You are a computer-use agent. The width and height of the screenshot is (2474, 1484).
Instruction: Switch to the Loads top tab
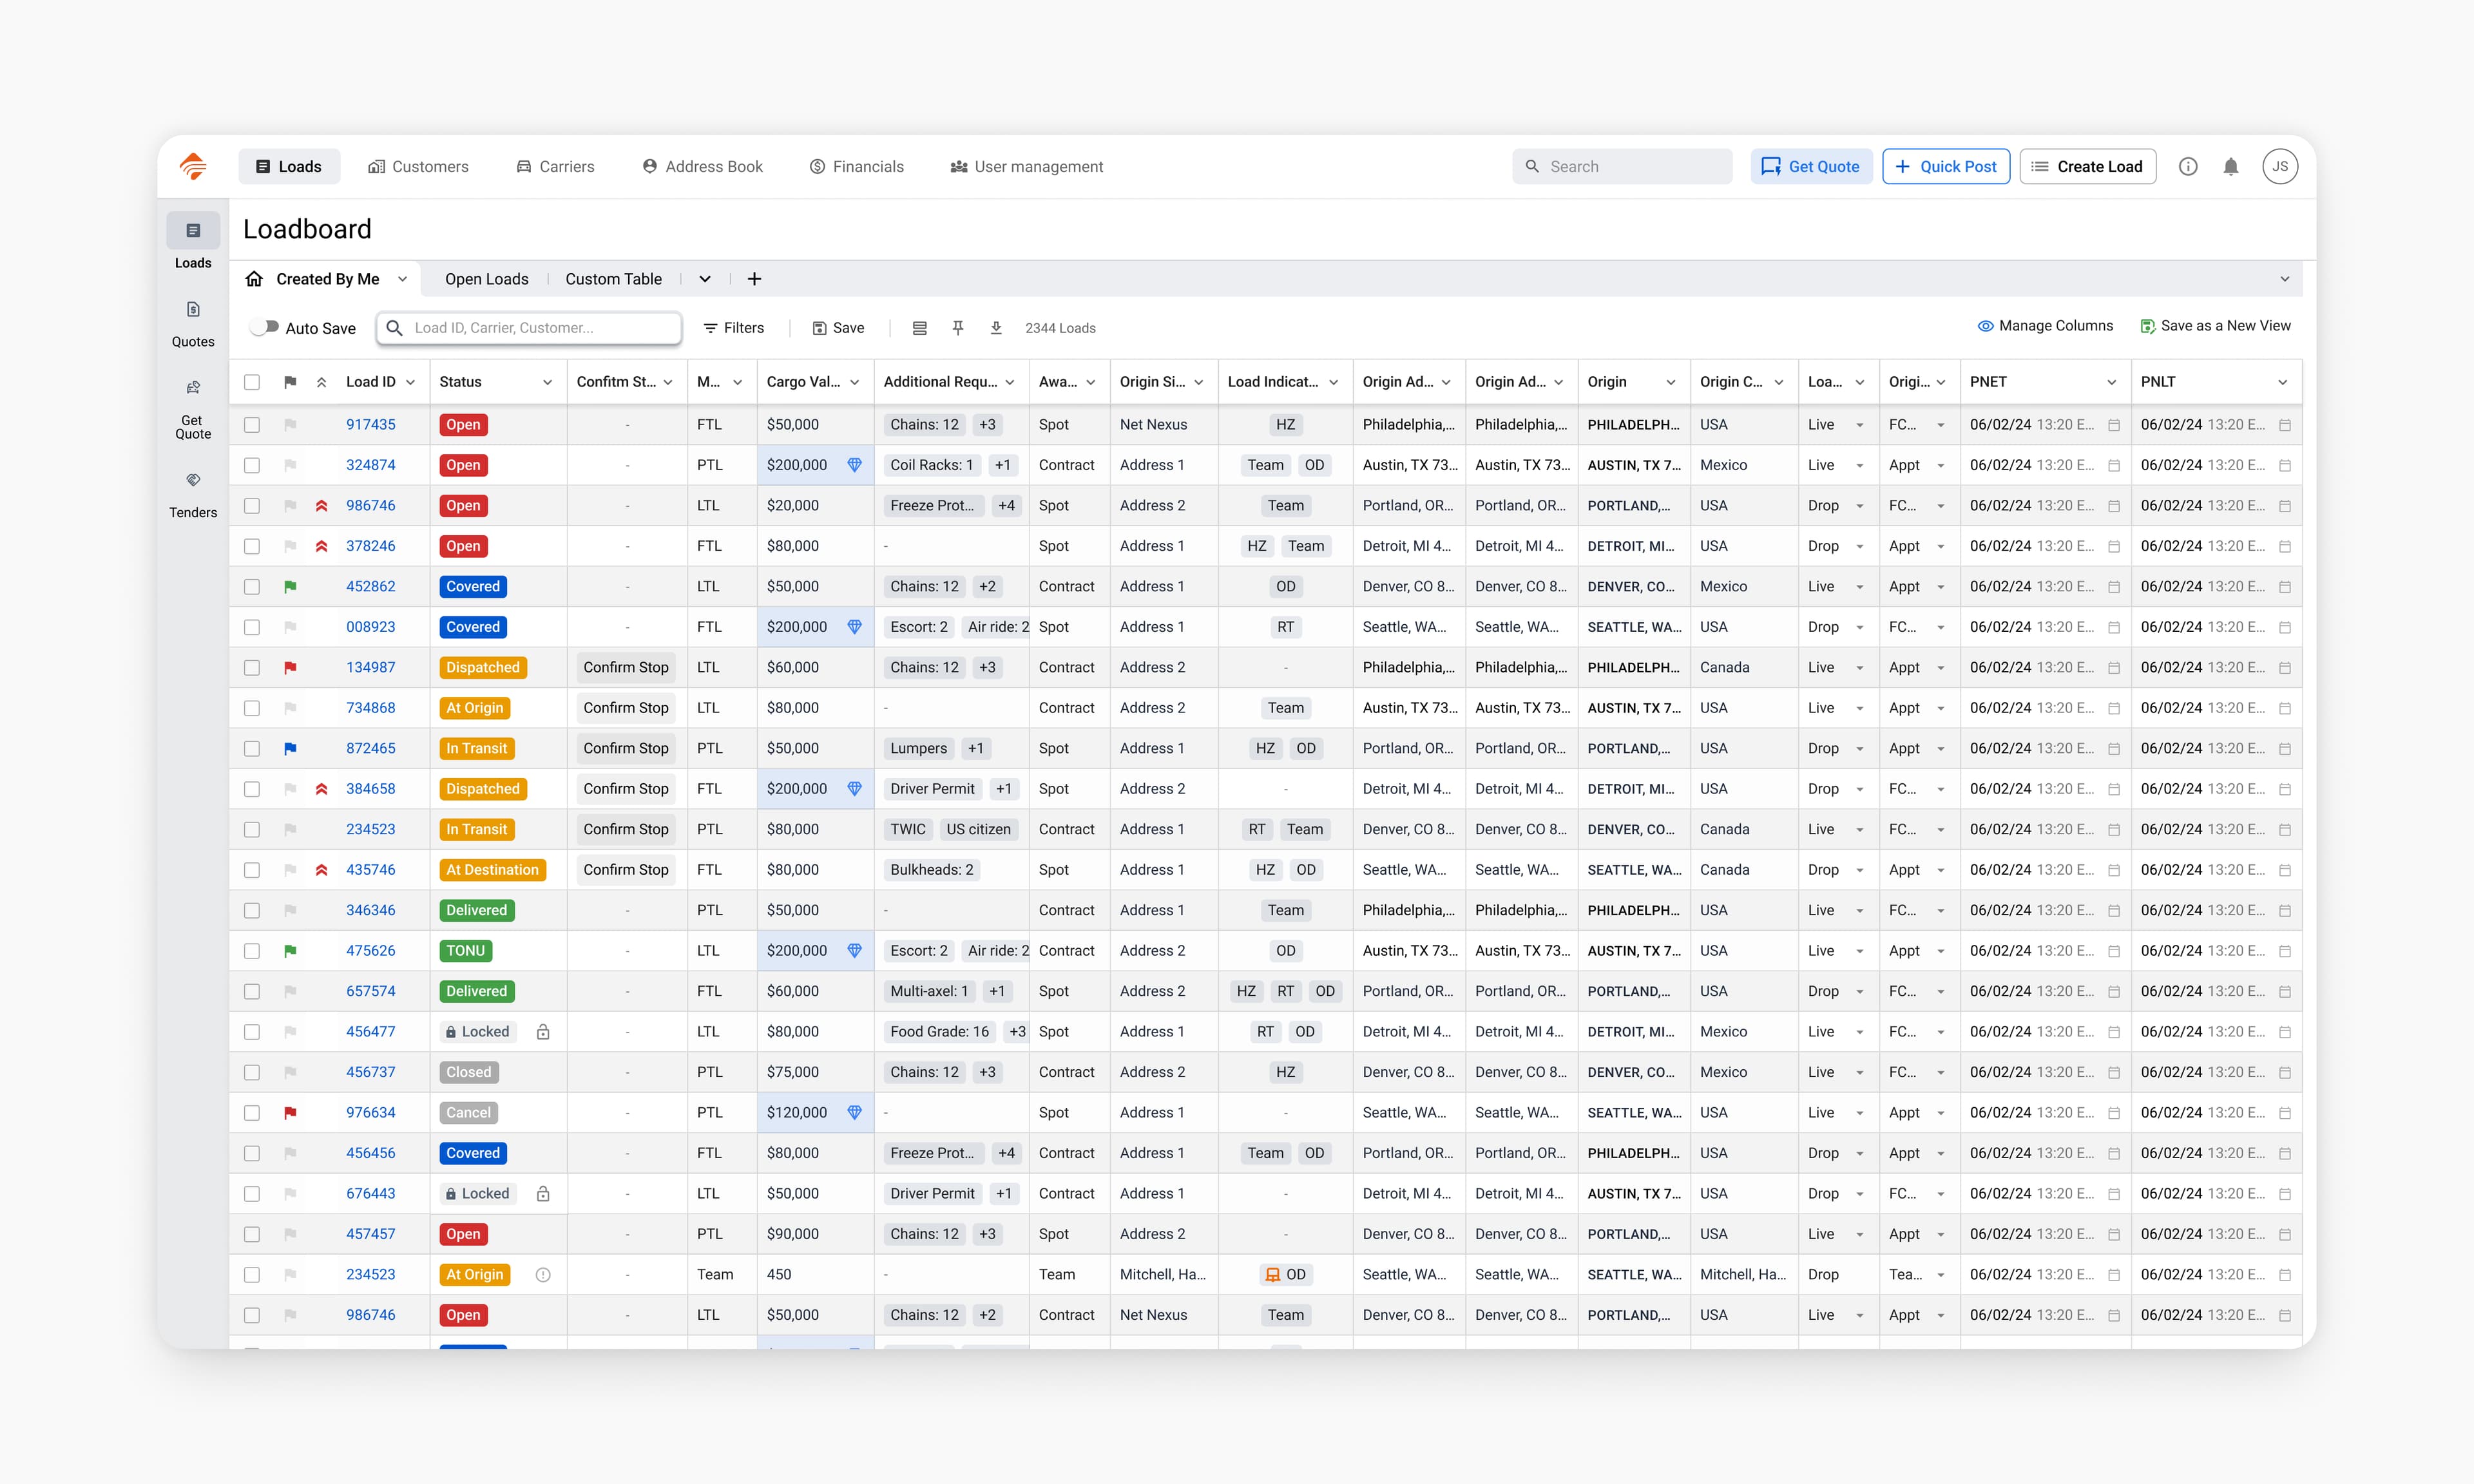click(x=289, y=167)
